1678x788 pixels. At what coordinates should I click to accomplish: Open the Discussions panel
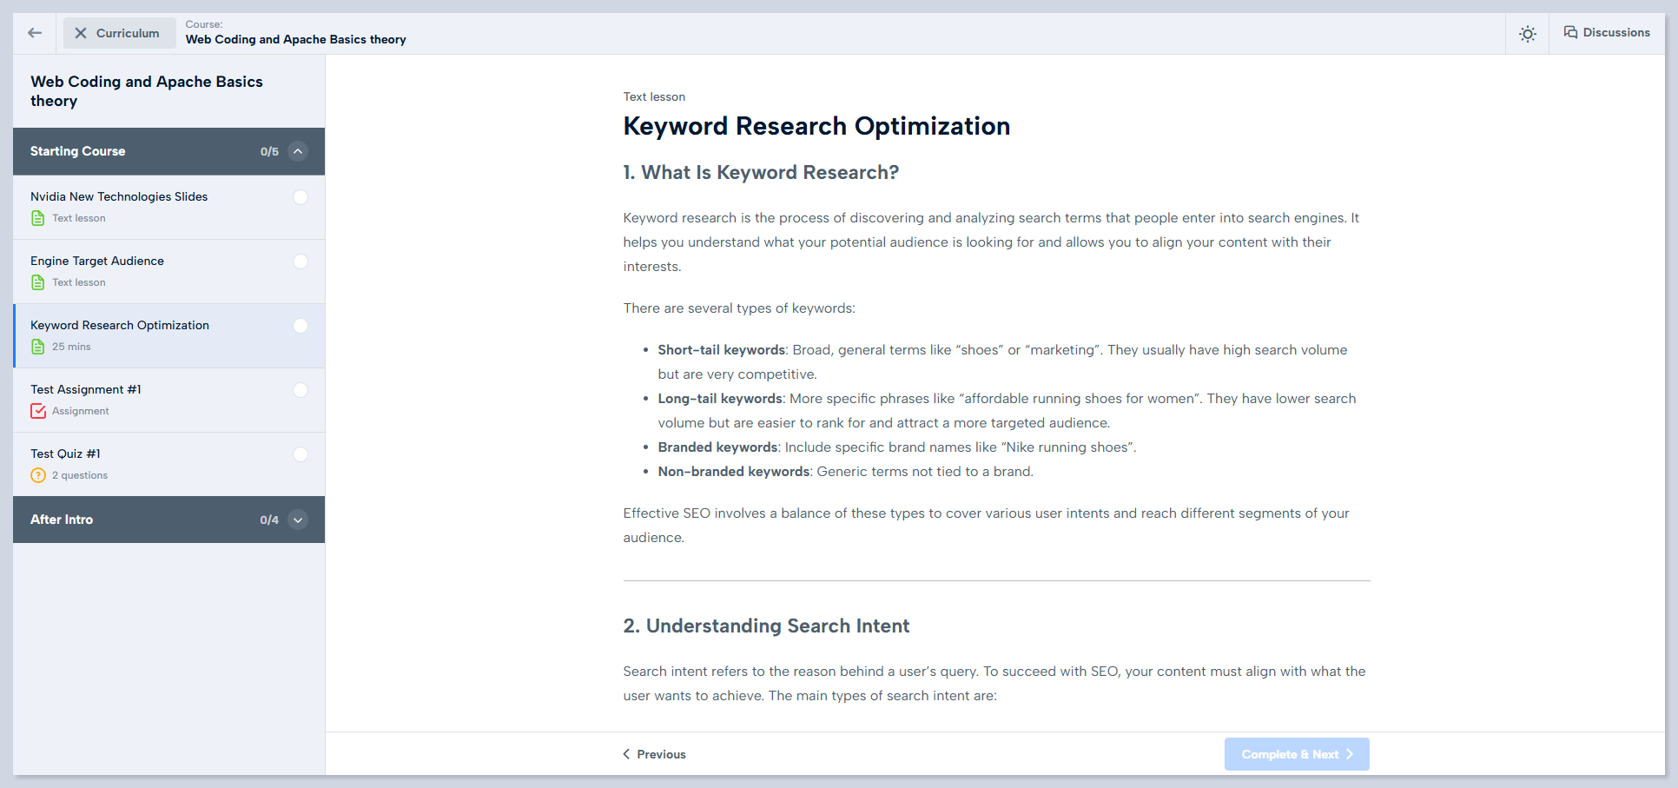pyautogui.click(x=1607, y=33)
